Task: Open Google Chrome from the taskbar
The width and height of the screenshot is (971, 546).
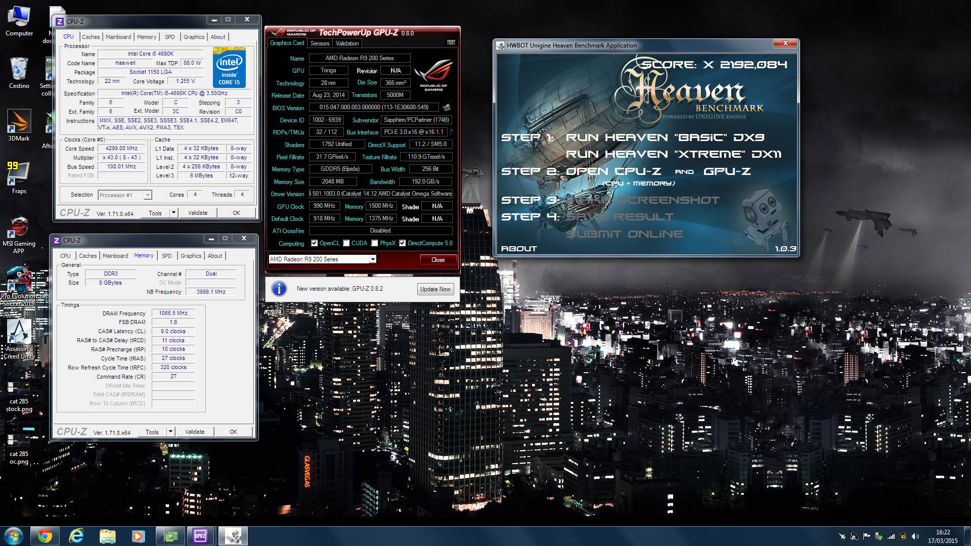Action: pyautogui.click(x=45, y=536)
